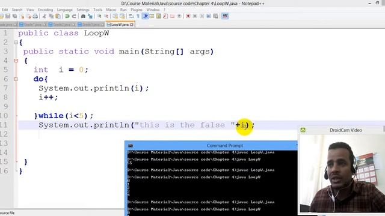Screen dimensions: 385x216
Task: Open the View menu
Action: [x=30, y=10]
